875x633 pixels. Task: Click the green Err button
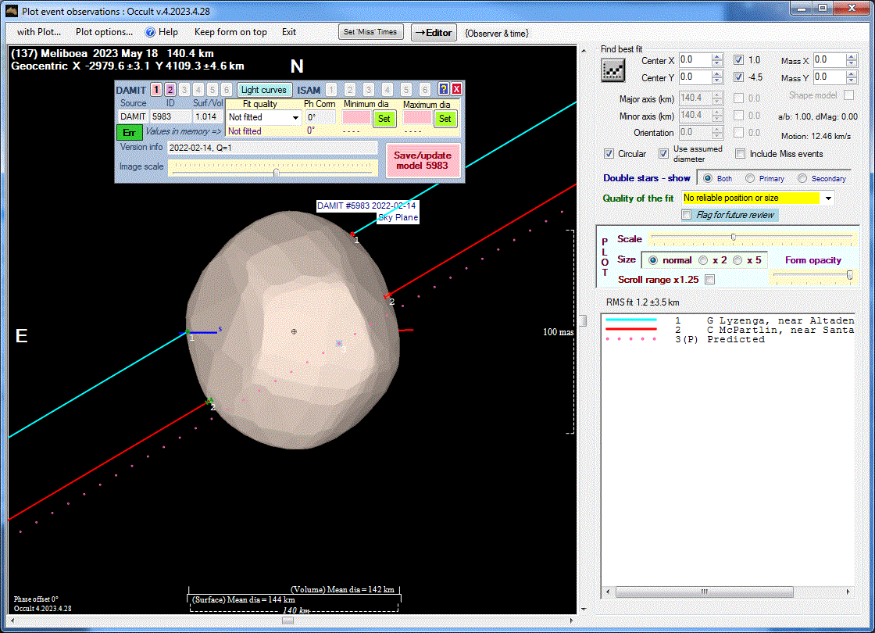click(130, 132)
